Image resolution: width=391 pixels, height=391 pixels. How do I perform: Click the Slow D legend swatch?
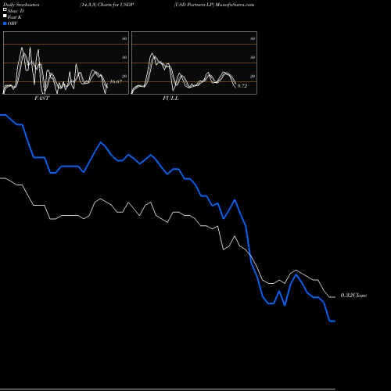5,10
